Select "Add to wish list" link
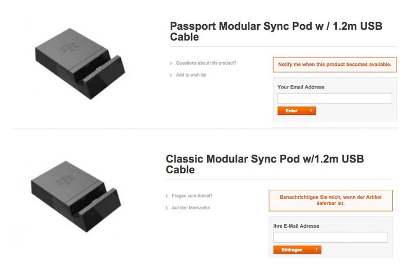Viewport: 418px width, 271px height. [x=191, y=75]
